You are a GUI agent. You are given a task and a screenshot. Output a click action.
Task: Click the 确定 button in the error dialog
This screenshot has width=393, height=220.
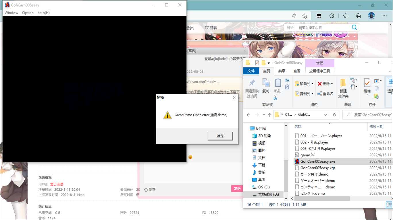(x=220, y=136)
